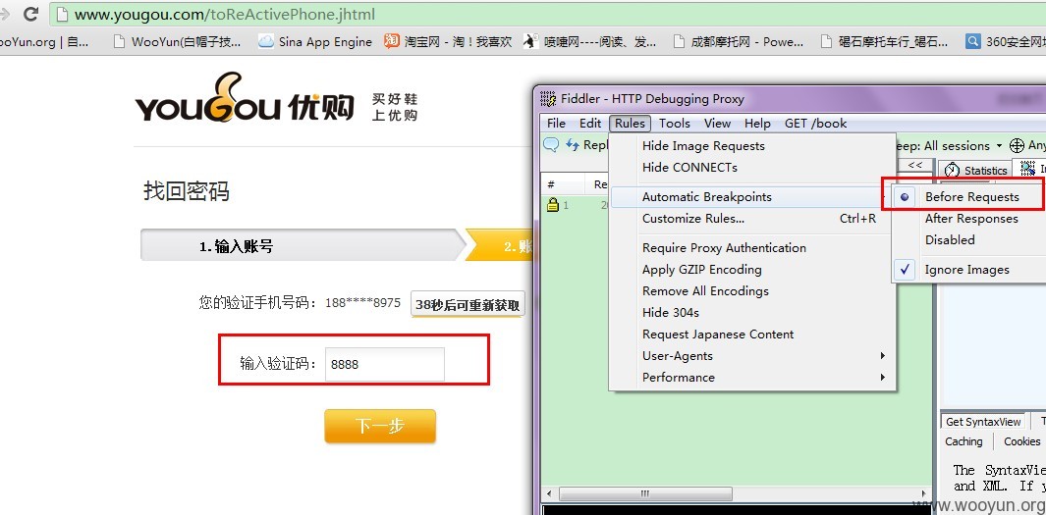Toggle Apply GZIP Encoding
The image size is (1046, 515).
click(x=752, y=270)
